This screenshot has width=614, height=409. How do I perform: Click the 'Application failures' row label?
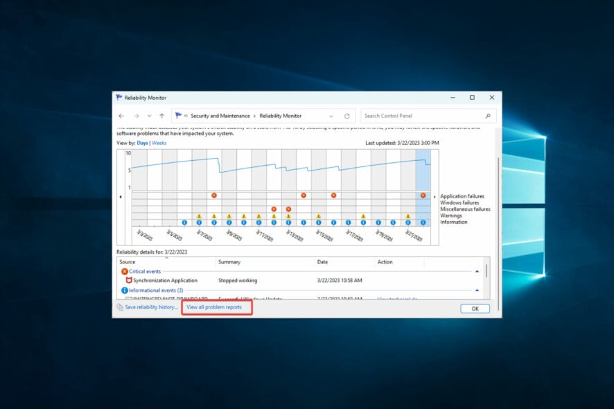(462, 196)
